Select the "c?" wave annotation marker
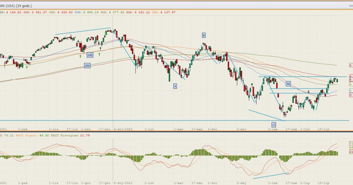 [x=274, y=125]
